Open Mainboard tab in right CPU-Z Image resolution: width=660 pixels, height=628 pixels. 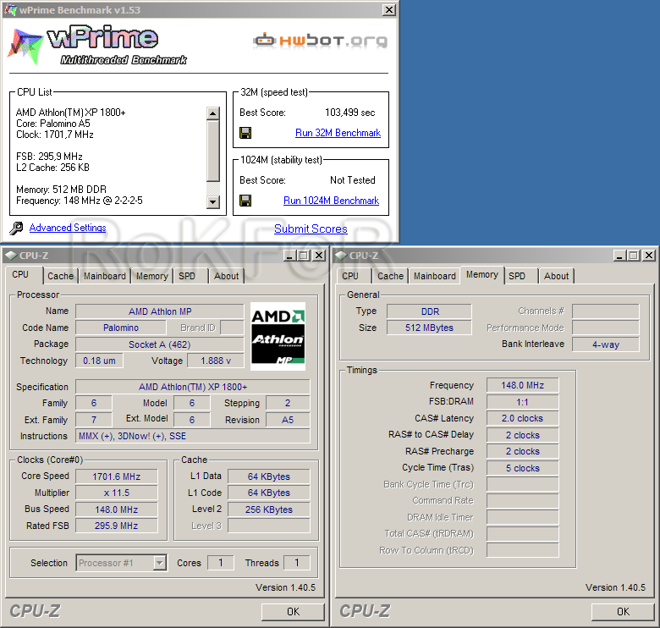click(x=435, y=276)
